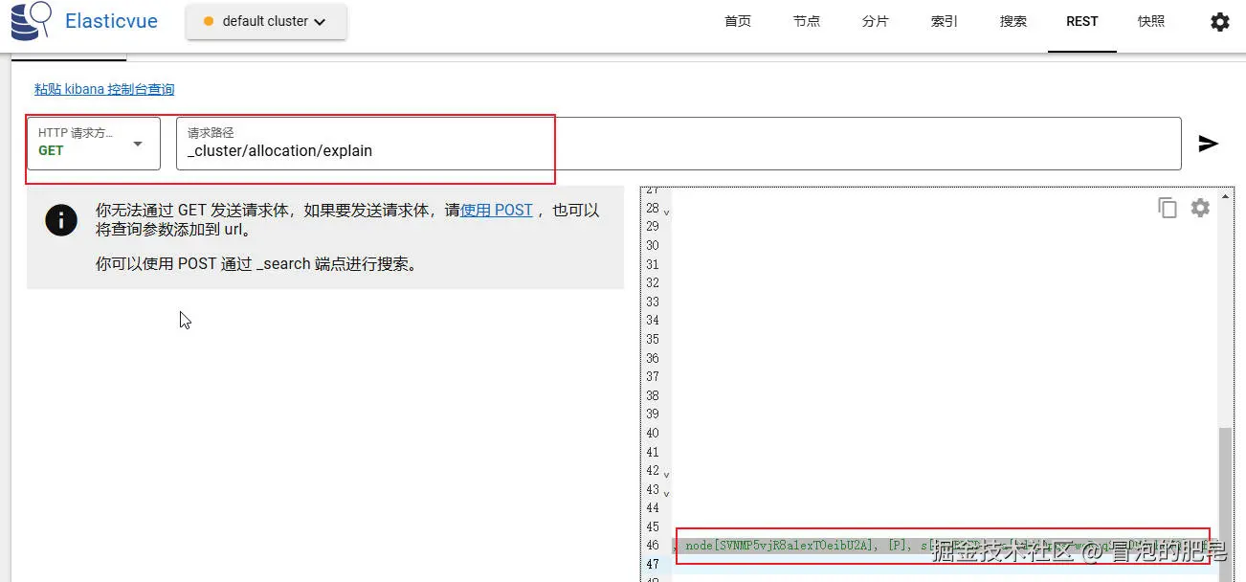
Task: Click line number 40 in the gutter
Action: click(653, 433)
